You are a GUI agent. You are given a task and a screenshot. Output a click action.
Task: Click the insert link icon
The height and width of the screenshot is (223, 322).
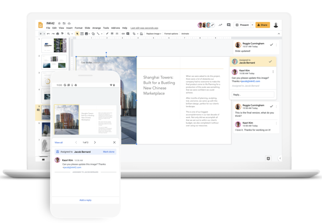123,34
